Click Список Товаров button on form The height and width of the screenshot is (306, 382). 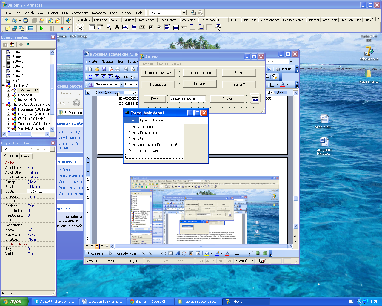[x=200, y=73]
